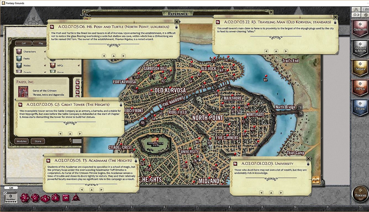Roll the d8 die
This screenshot has height=212, width=369.
(x=56, y=198)
